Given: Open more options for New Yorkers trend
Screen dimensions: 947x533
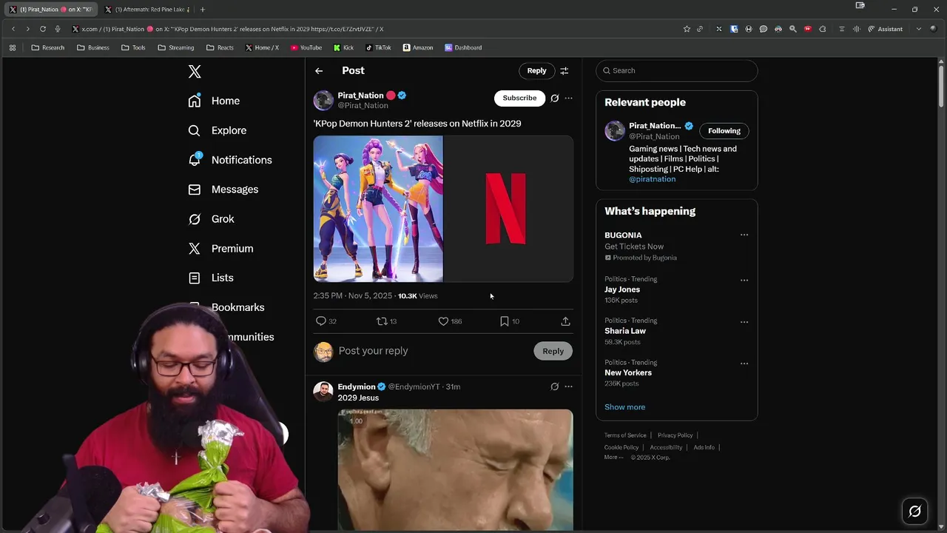Looking at the screenshot, I should (x=744, y=363).
